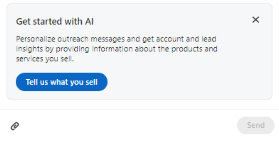Dismiss the Get started with AI card

pyautogui.click(x=256, y=20)
